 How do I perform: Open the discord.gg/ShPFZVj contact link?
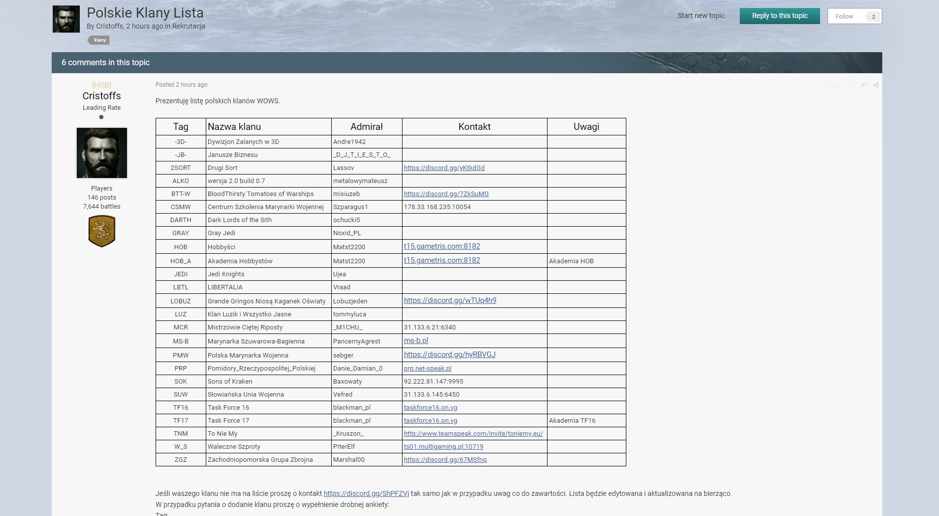click(x=366, y=493)
